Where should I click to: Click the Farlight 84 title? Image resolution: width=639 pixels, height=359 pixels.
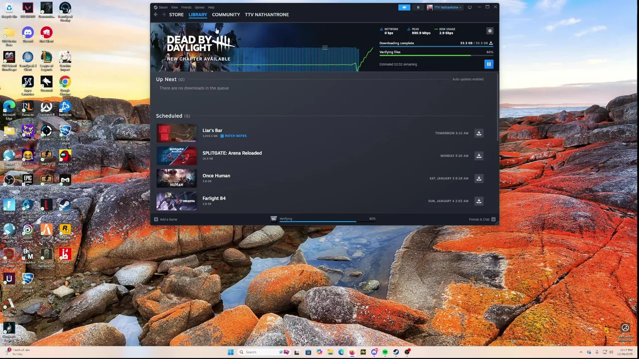(x=214, y=198)
